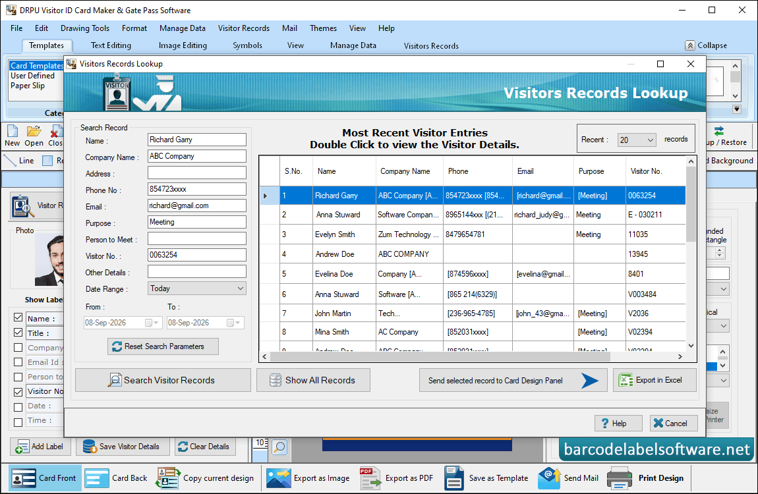
Task: Select the Line drawing tool
Action: pyautogui.click(x=19, y=160)
